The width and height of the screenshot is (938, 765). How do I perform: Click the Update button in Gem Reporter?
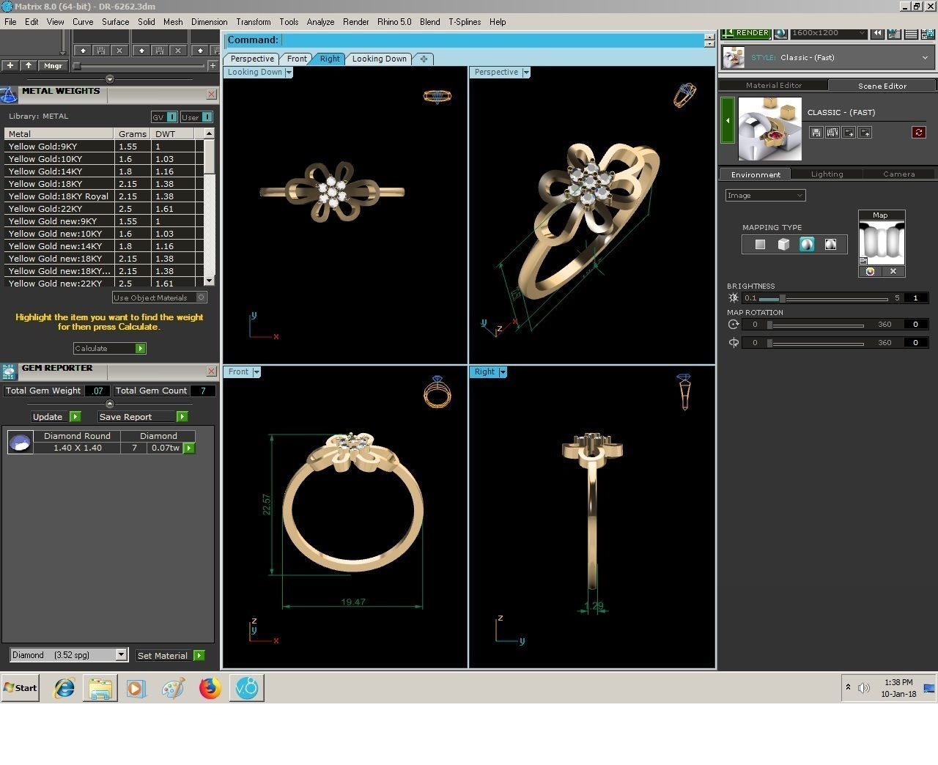[56, 417]
